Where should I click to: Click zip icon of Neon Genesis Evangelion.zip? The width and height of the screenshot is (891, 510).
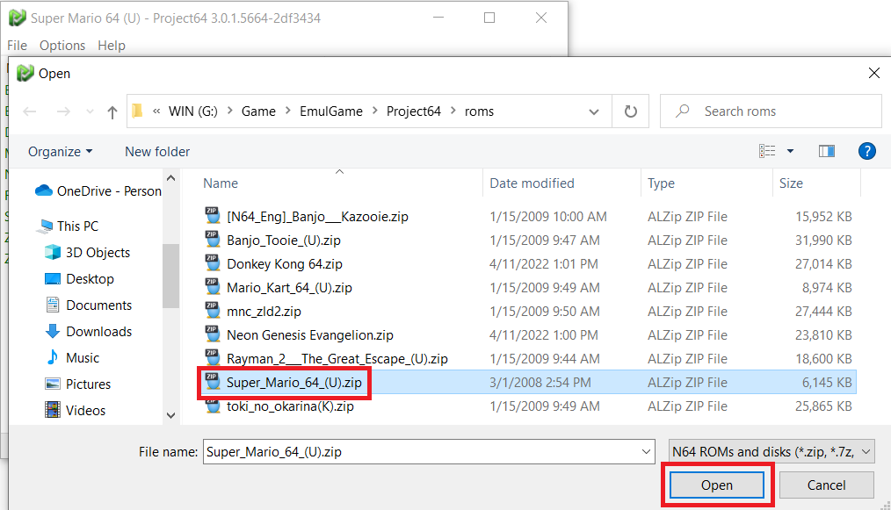[x=213, y=335]
